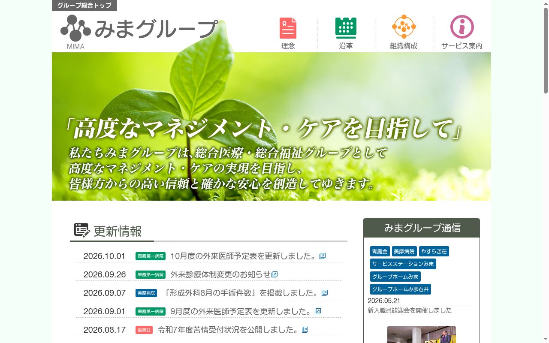Filter news by グループホームみま tag
The width and height of the screenshot is (549, 343).
tap(395, 277)
